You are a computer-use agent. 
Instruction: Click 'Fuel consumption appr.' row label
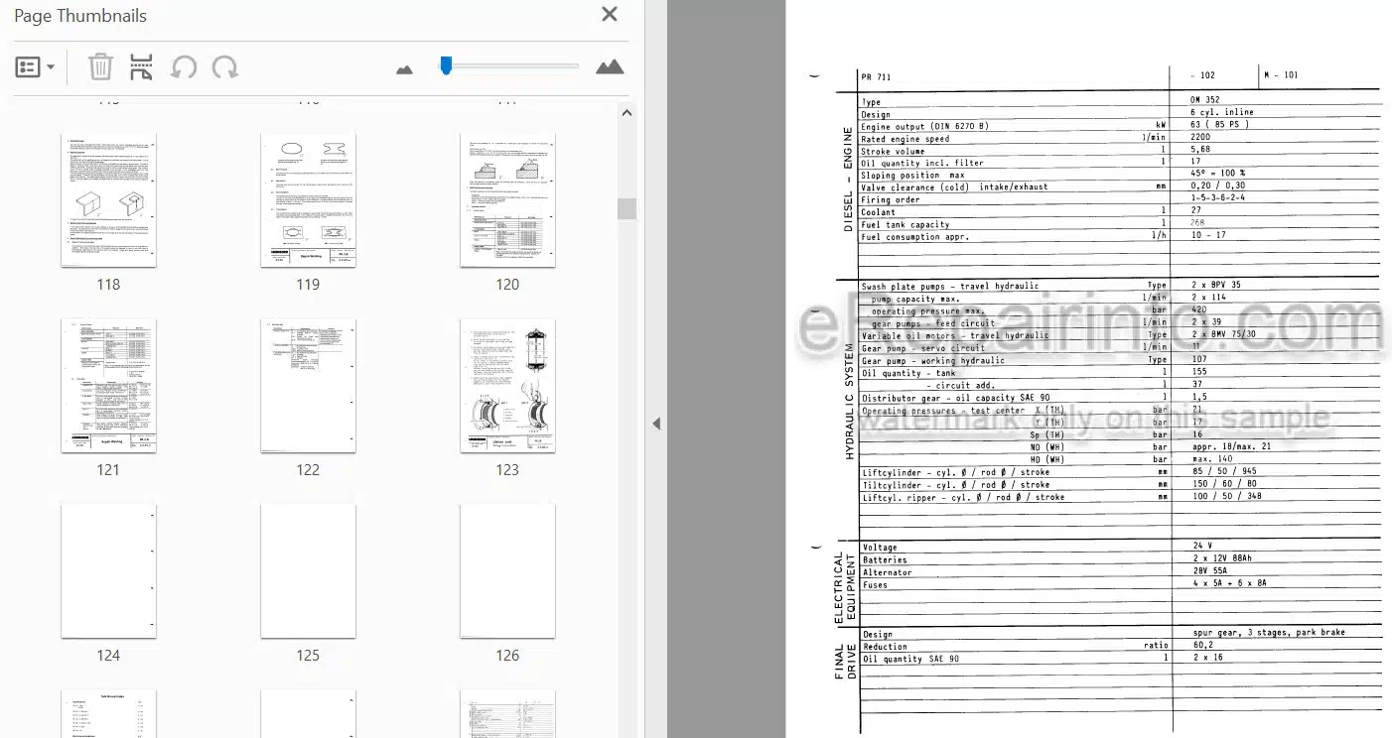point(914,237)
